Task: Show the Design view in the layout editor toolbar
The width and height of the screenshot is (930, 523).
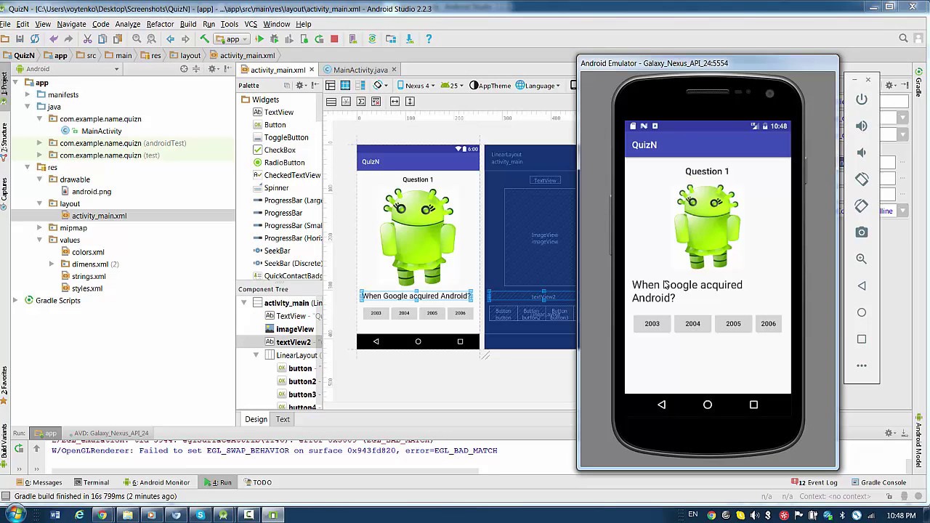Action: tap(331, 86)
